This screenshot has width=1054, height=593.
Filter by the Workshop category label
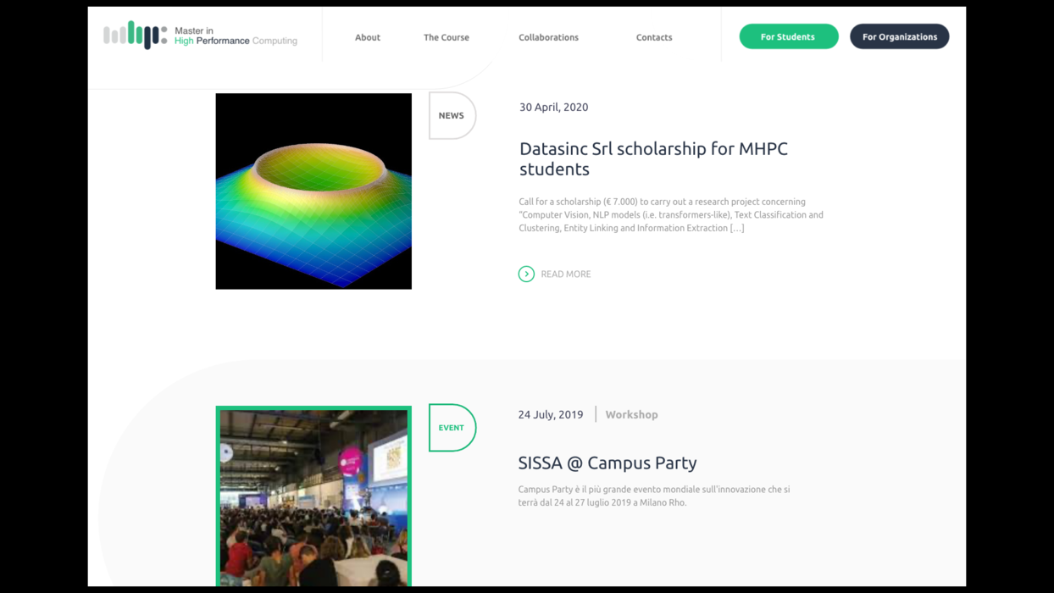pyautogui.click(x=631, y=414)
